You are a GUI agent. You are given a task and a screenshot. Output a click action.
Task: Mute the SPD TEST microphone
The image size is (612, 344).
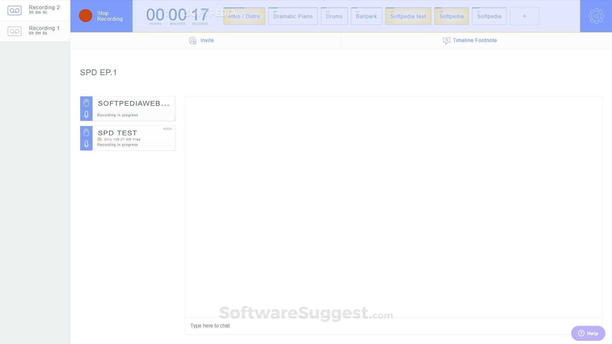click(86, 144)
